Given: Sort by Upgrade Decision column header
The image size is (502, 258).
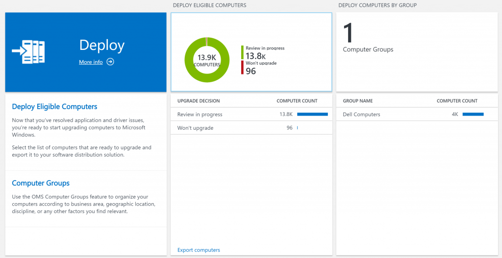Looking at the screenshot, I should 199,101.
